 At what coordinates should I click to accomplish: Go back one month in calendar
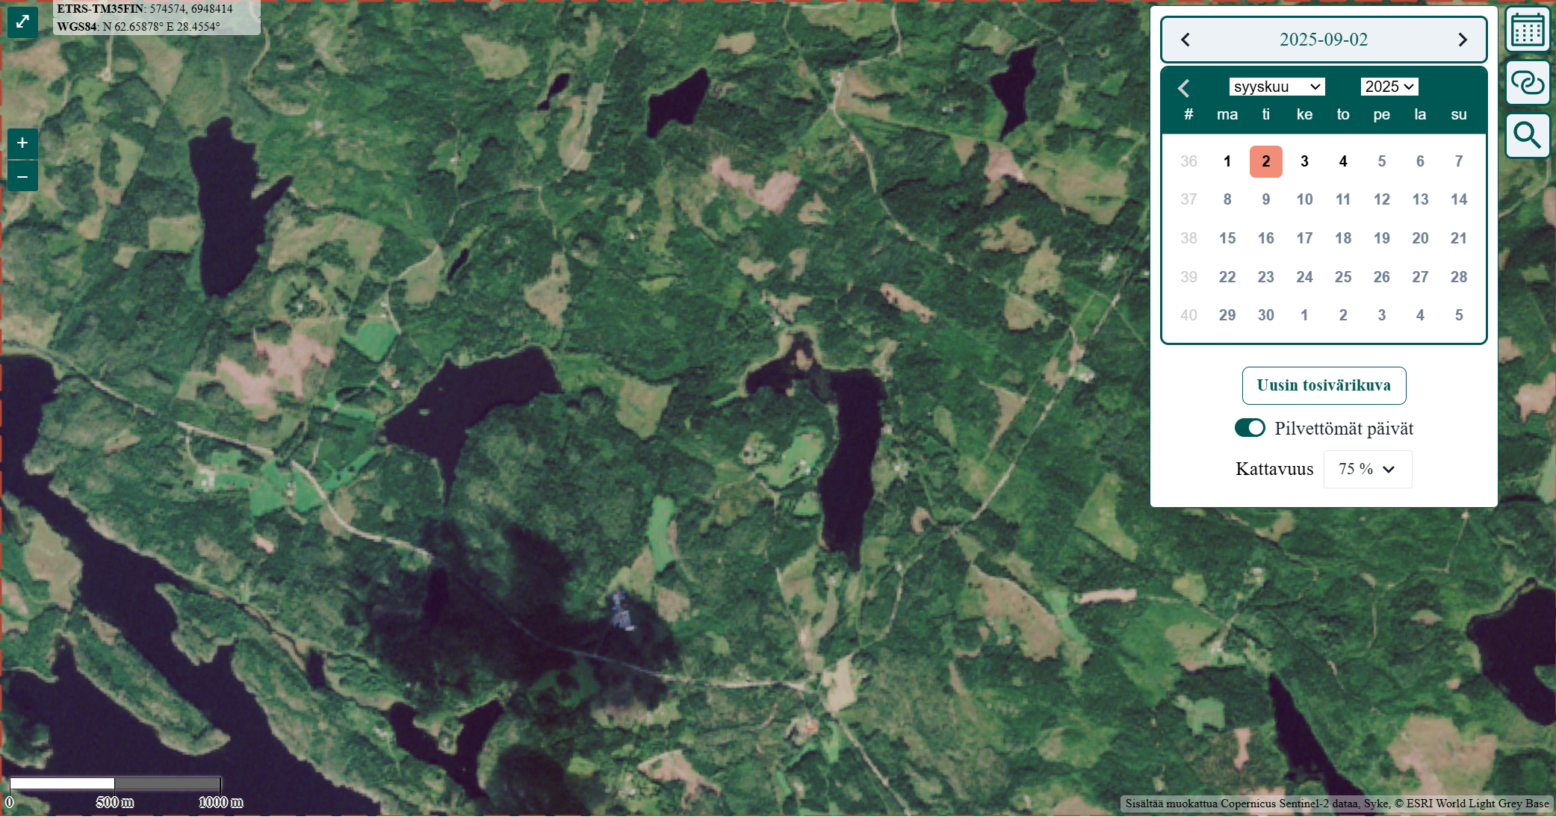click(1183, 88)
